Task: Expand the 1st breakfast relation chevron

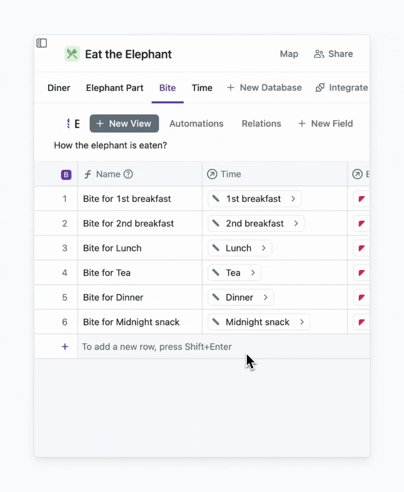Action: pos(293,199)
